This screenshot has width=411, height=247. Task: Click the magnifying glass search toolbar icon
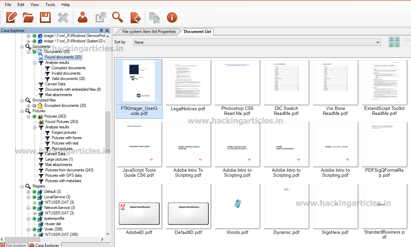tap(118, 17)
